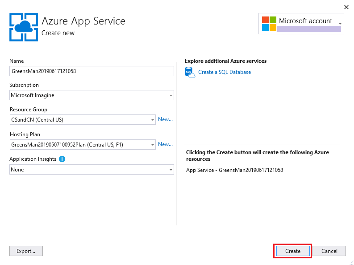This screenshot has height=265, width=354.
Task: Focus the Name field containing GreensMan20190617121058
Action: click(92, 71)
